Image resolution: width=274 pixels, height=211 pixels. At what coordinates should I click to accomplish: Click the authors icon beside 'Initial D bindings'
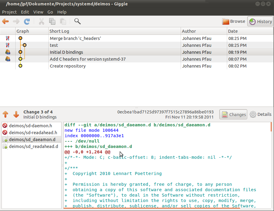(x=8, y=52)
